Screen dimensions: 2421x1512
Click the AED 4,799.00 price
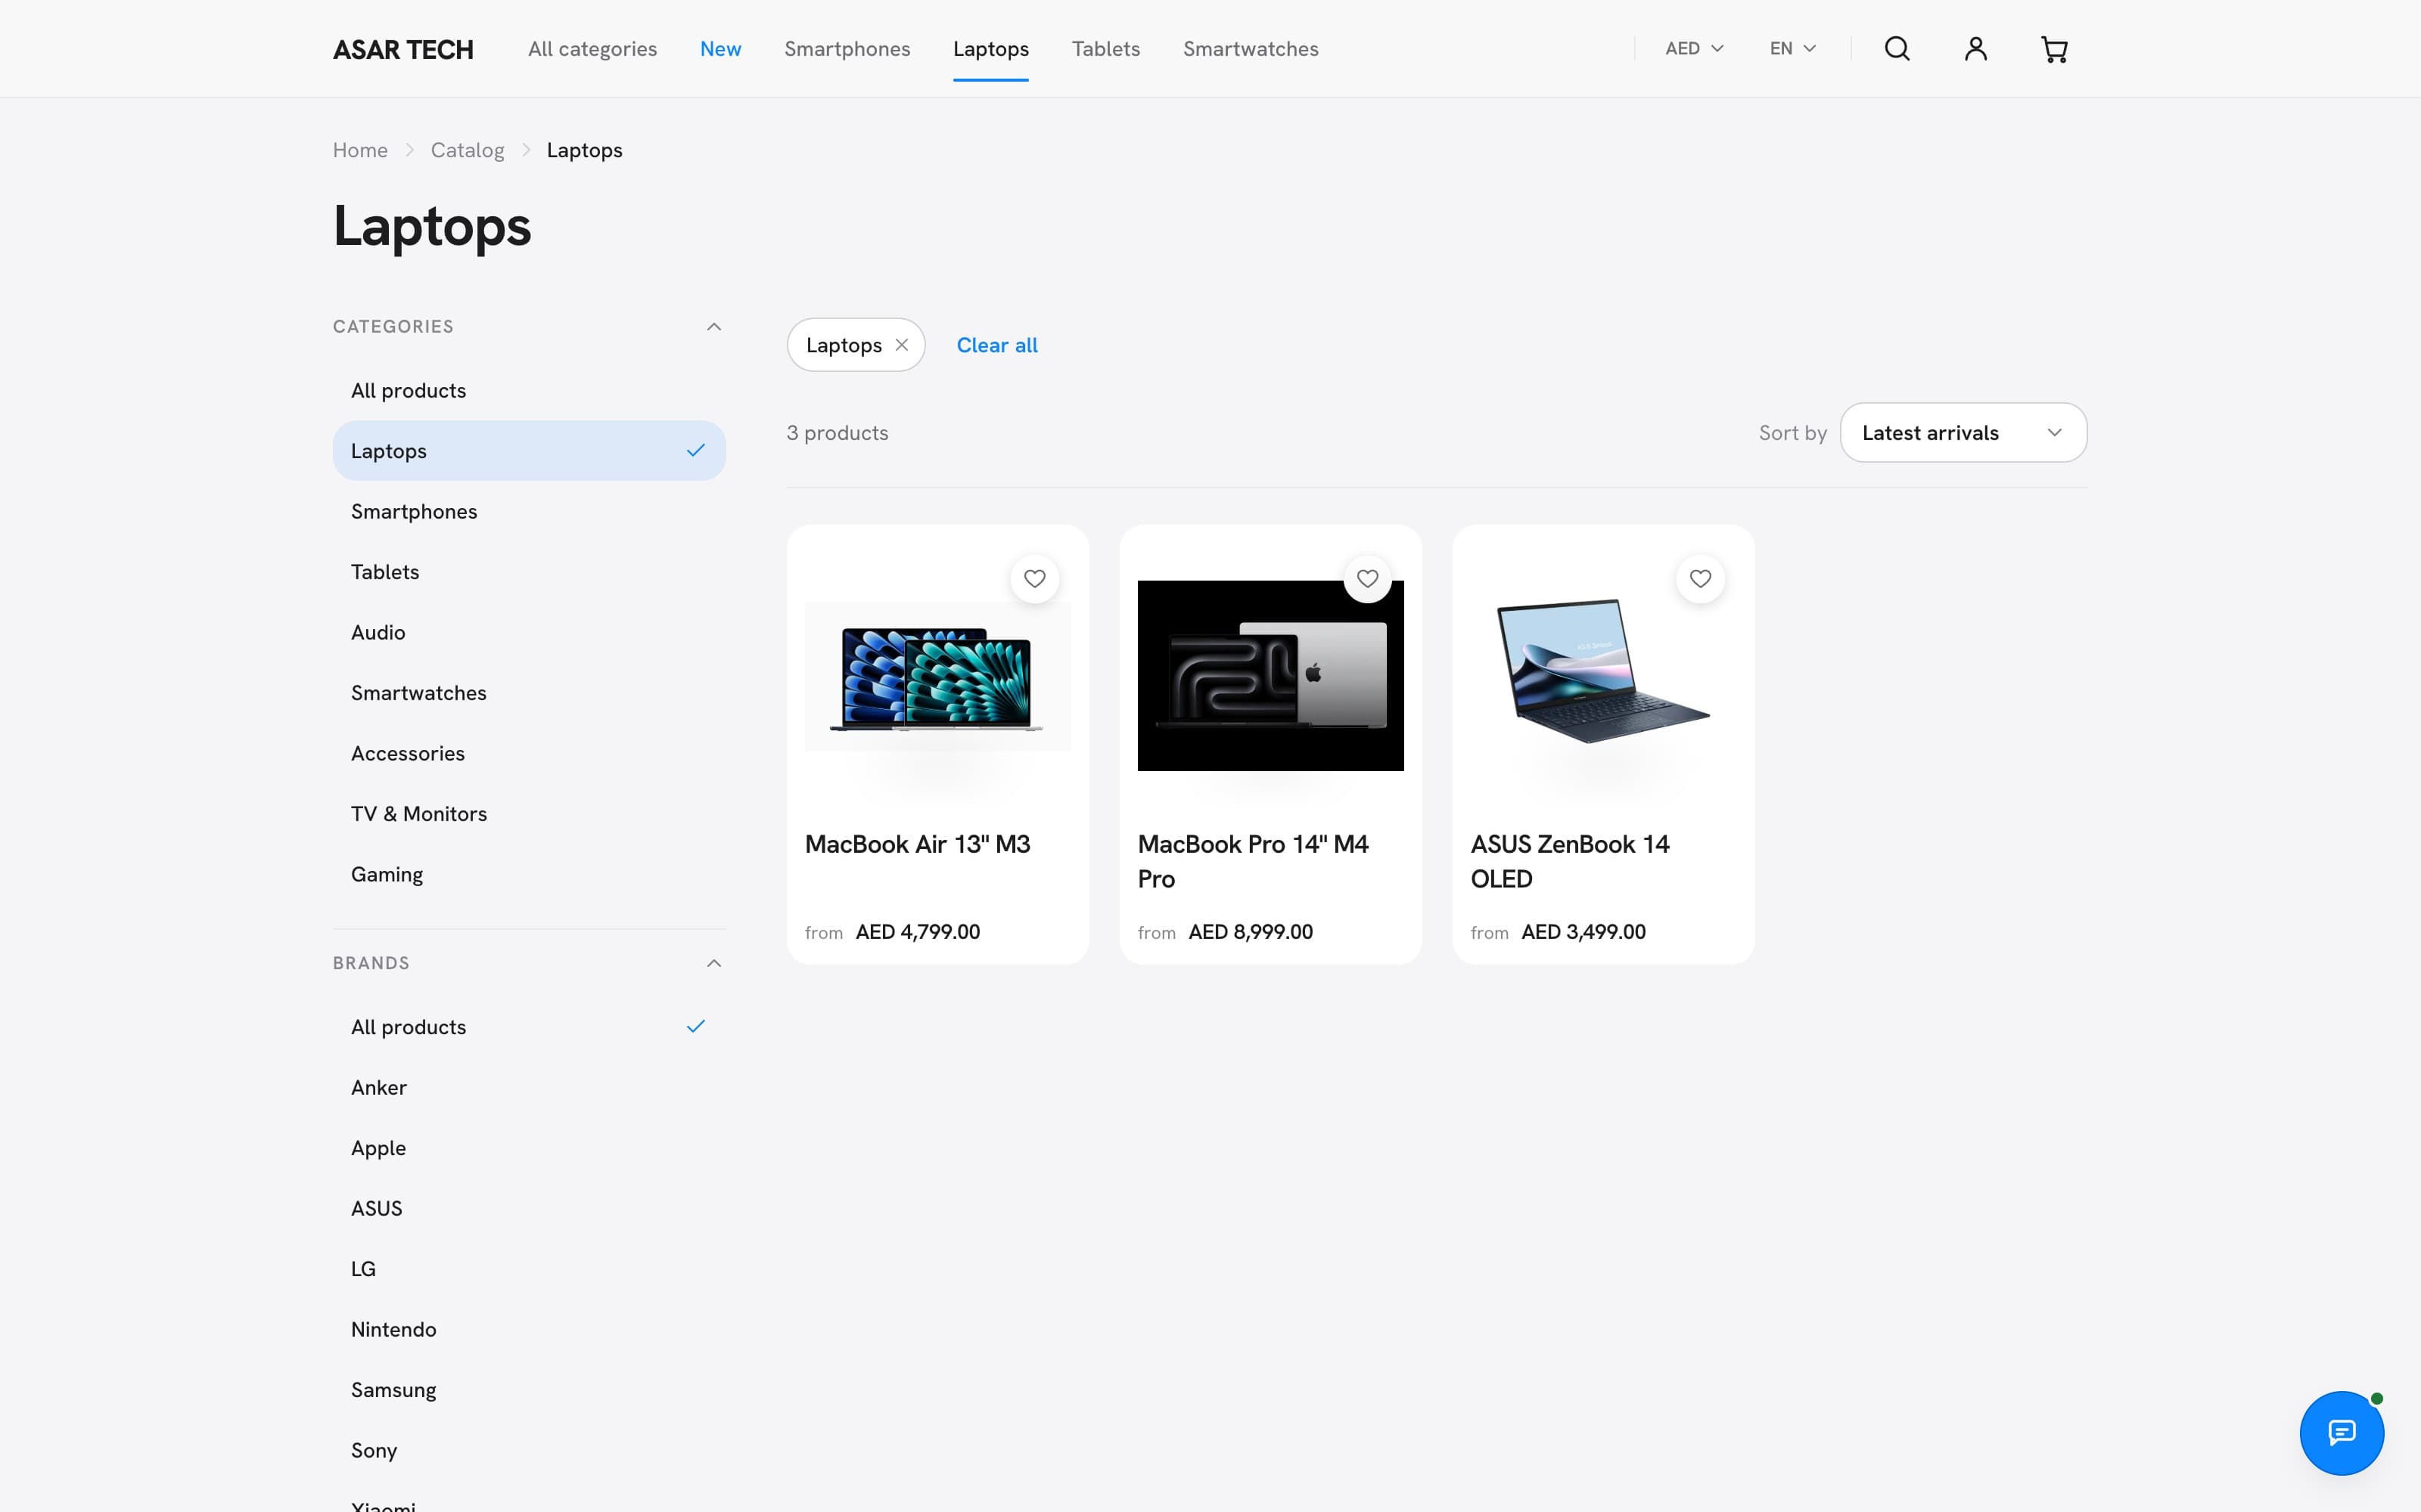(918, 932)
